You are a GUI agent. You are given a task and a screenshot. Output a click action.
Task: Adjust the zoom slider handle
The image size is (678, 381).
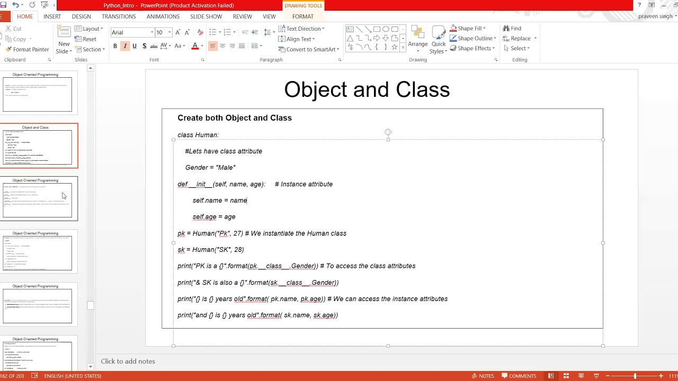pos(635,376)
